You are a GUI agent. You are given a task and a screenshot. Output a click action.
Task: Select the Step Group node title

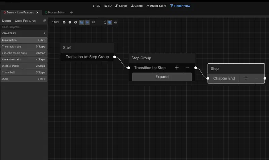(x=141, y=58)
